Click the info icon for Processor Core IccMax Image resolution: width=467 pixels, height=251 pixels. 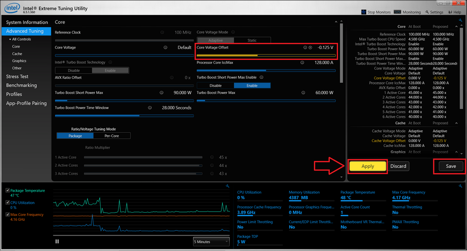302,63
